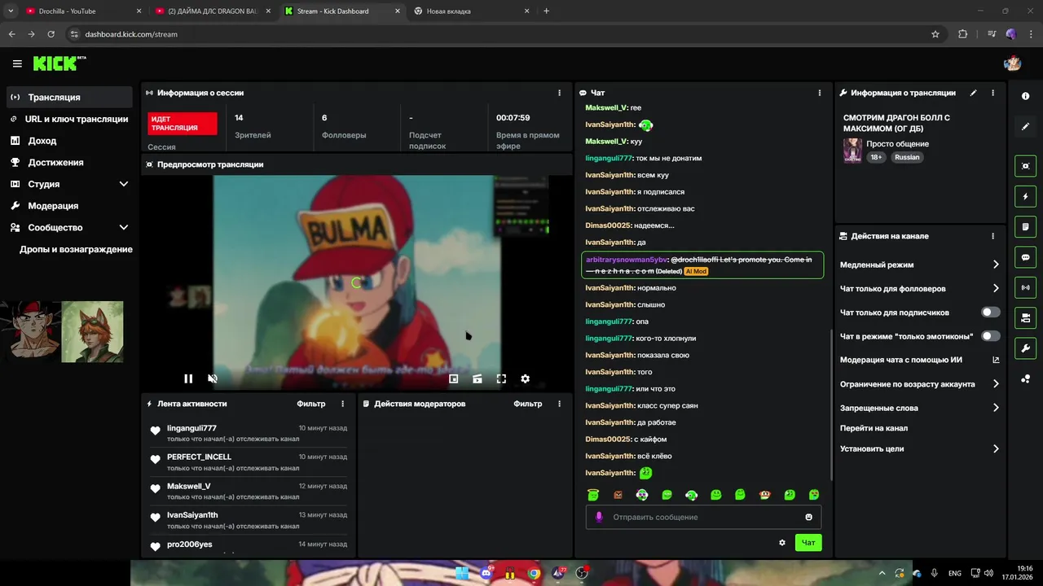Viewport: 1043px width, 586px height.
Task: Open Установить цели chevron
Action: coord(996,448)
